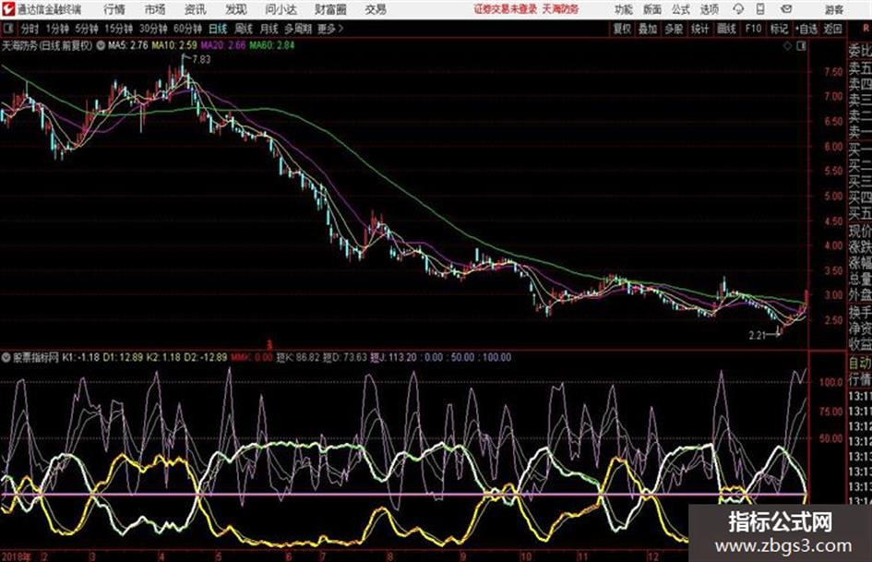Viewport: 872px width, 562px height.
Task: Open the 发现 menu
Action: (236, 9)
